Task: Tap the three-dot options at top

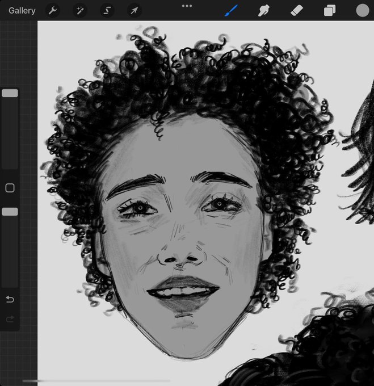Action: (187, 6)
